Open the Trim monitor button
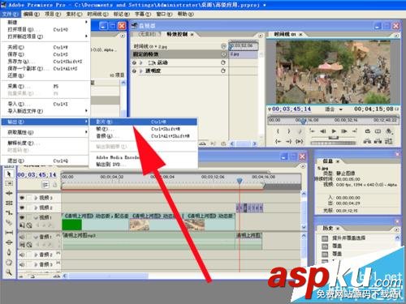 coord(389,141)
